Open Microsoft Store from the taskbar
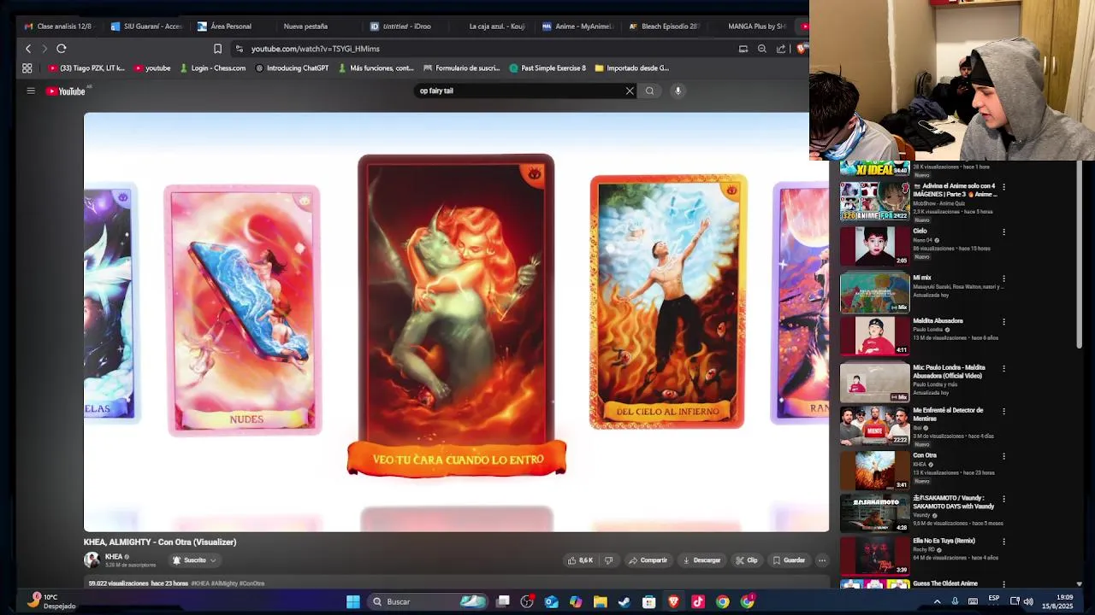The image size is (1095, 615). [x=649, y=602]
